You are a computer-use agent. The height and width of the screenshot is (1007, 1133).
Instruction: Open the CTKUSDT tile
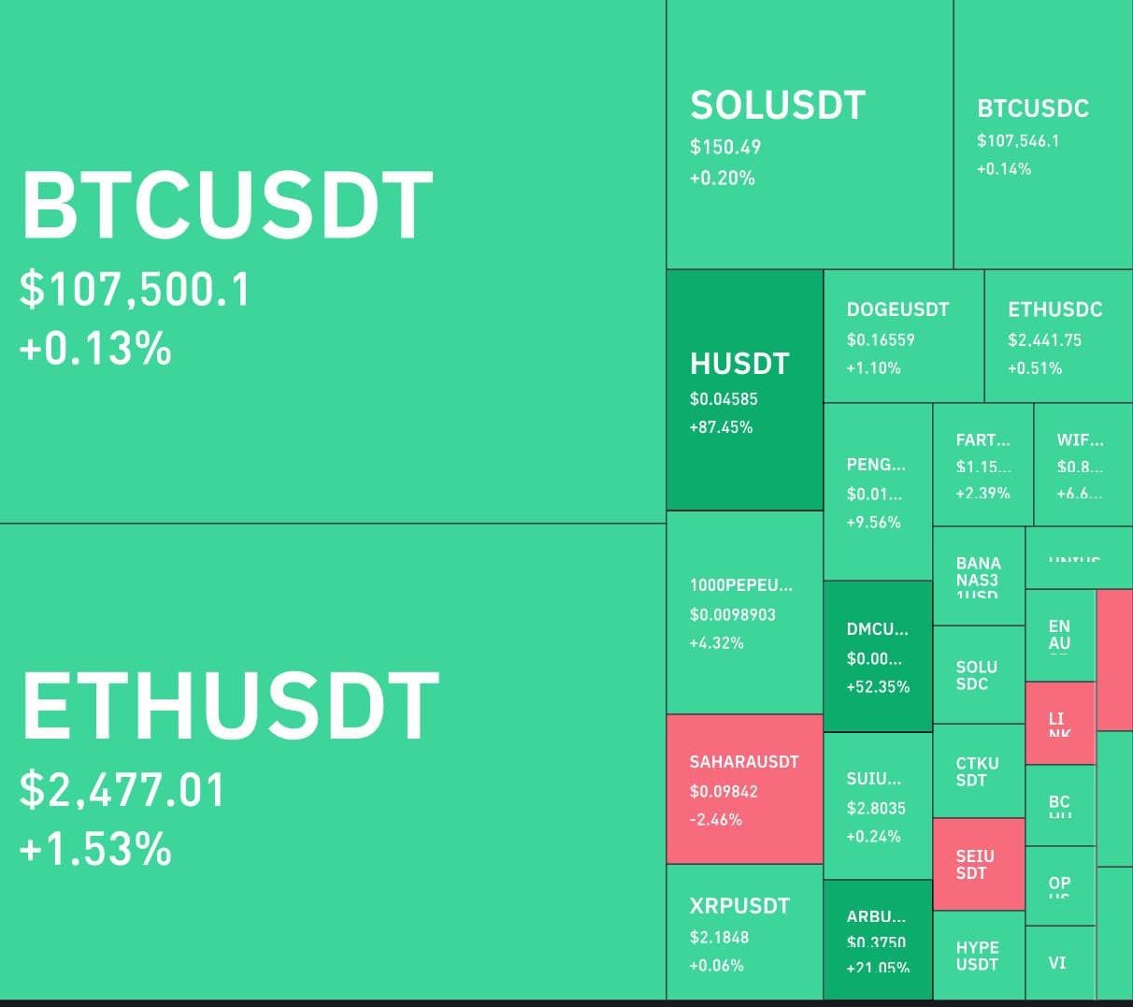pos(978,771)
